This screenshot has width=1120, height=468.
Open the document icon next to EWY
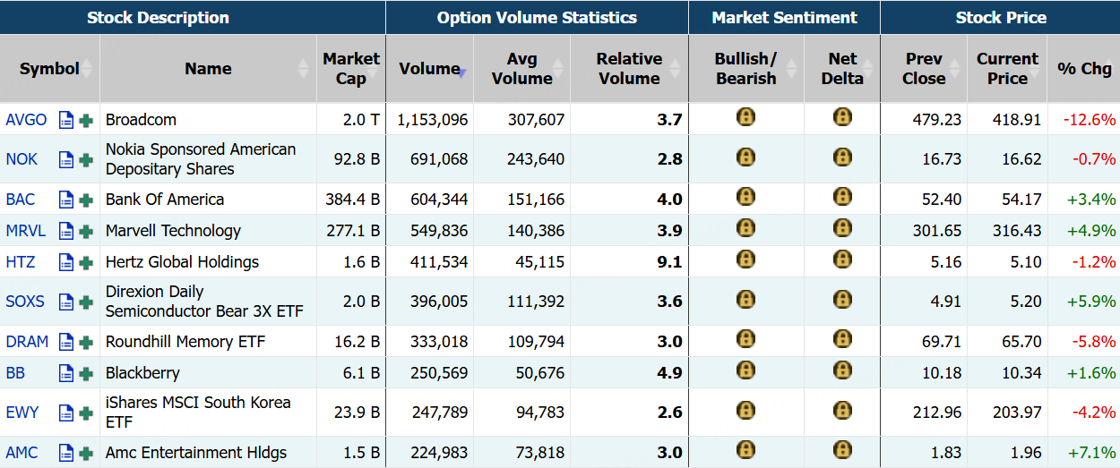[x=65, y=413]
